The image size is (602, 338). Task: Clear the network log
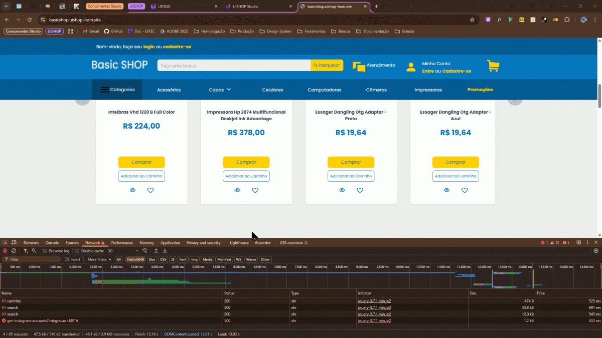point(14,251)
